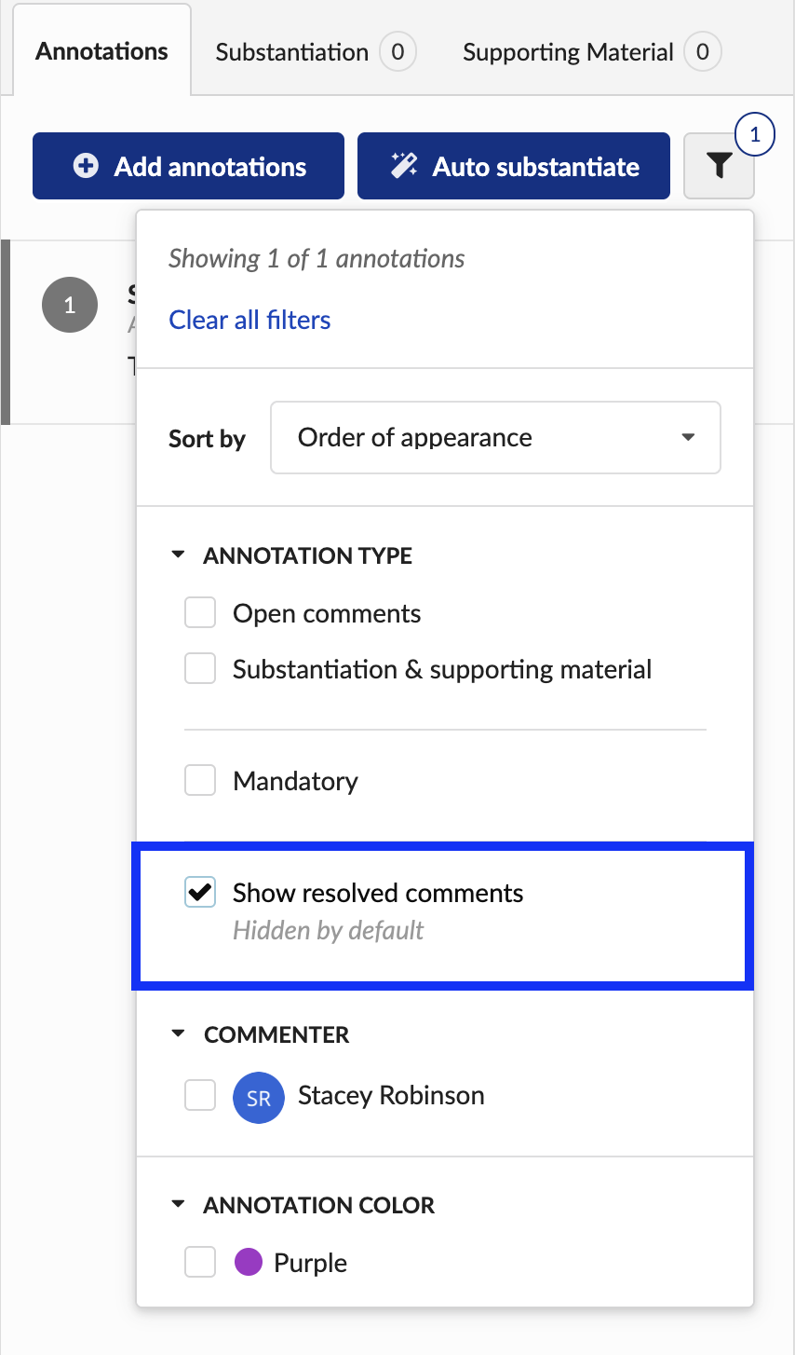Tick the Mandatory checkbox
The image size is (795, 1355).
200,780
